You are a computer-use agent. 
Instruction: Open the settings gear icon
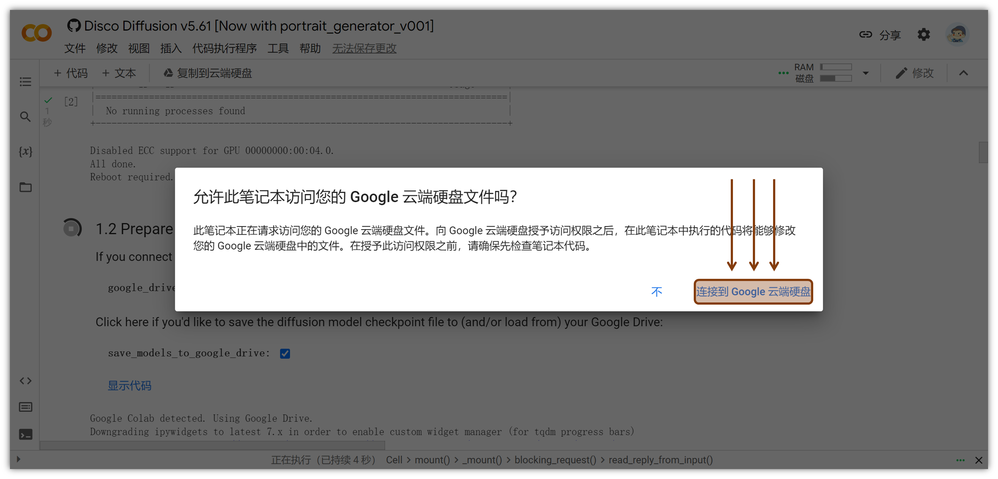924,35
